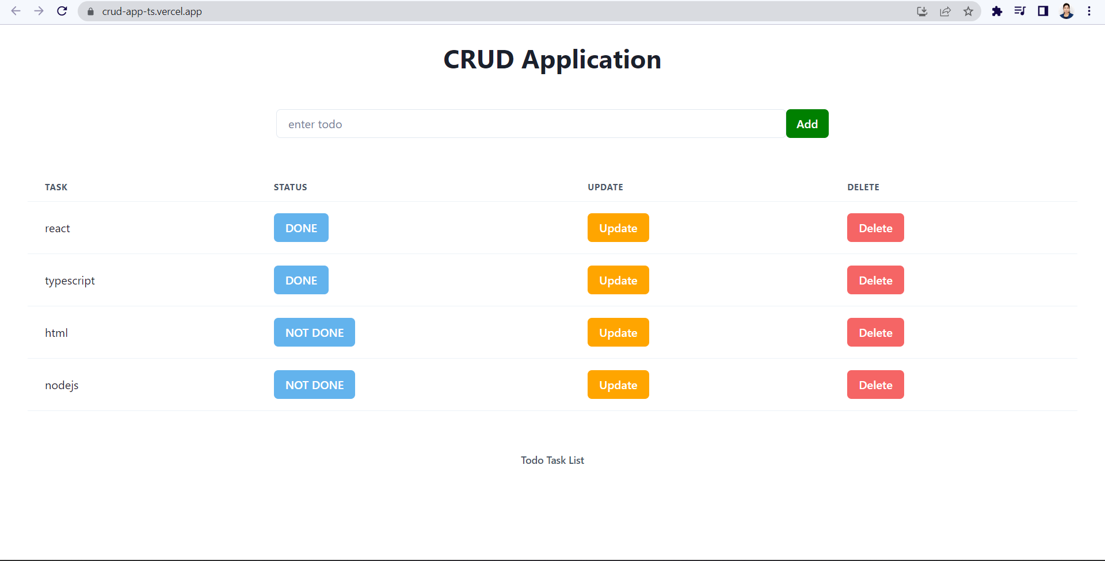Screen dimensions: 1105x561
Task: Click the share page icon
Action: (945, 11)
